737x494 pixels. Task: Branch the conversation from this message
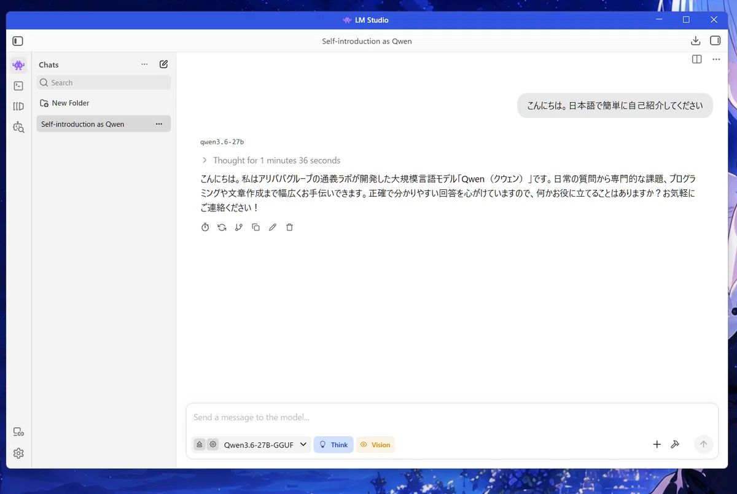click(239, 227)
